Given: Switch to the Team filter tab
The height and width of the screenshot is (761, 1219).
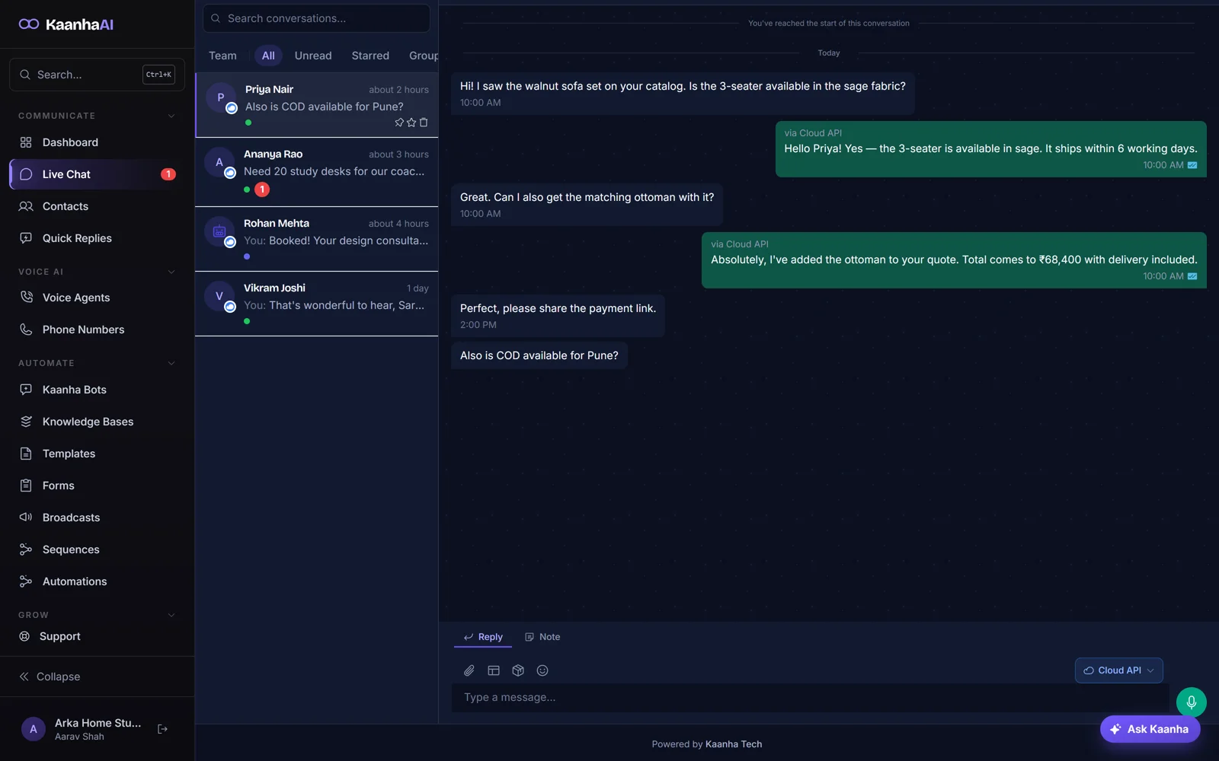Looking at the screenshot, I should pos(222,56).
